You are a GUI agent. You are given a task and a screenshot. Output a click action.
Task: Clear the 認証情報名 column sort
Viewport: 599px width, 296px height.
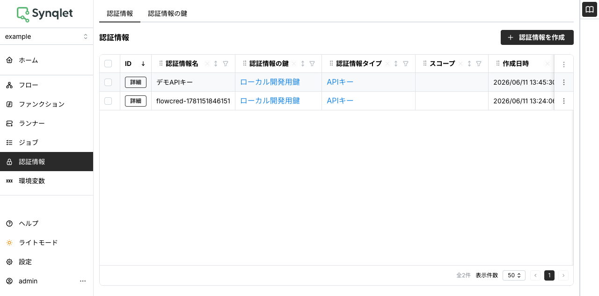click(x=207, y=64)
